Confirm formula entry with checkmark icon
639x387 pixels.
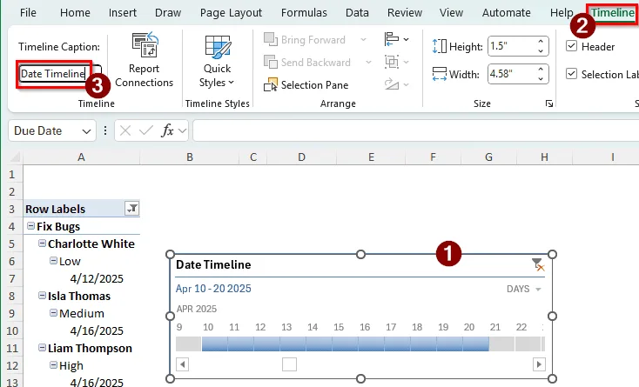(x=145, y=130)
